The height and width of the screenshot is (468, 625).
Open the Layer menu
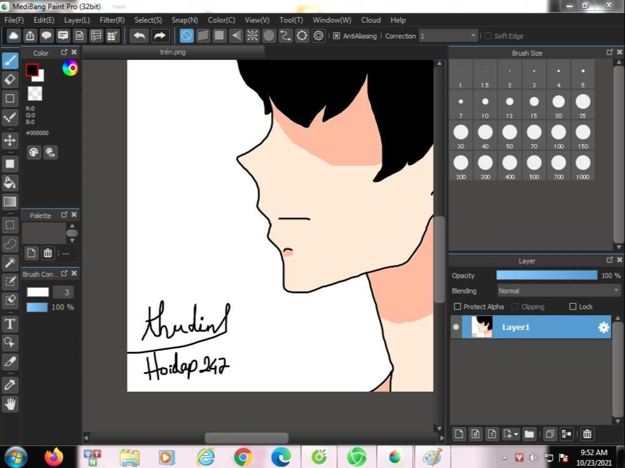point(77,20)
